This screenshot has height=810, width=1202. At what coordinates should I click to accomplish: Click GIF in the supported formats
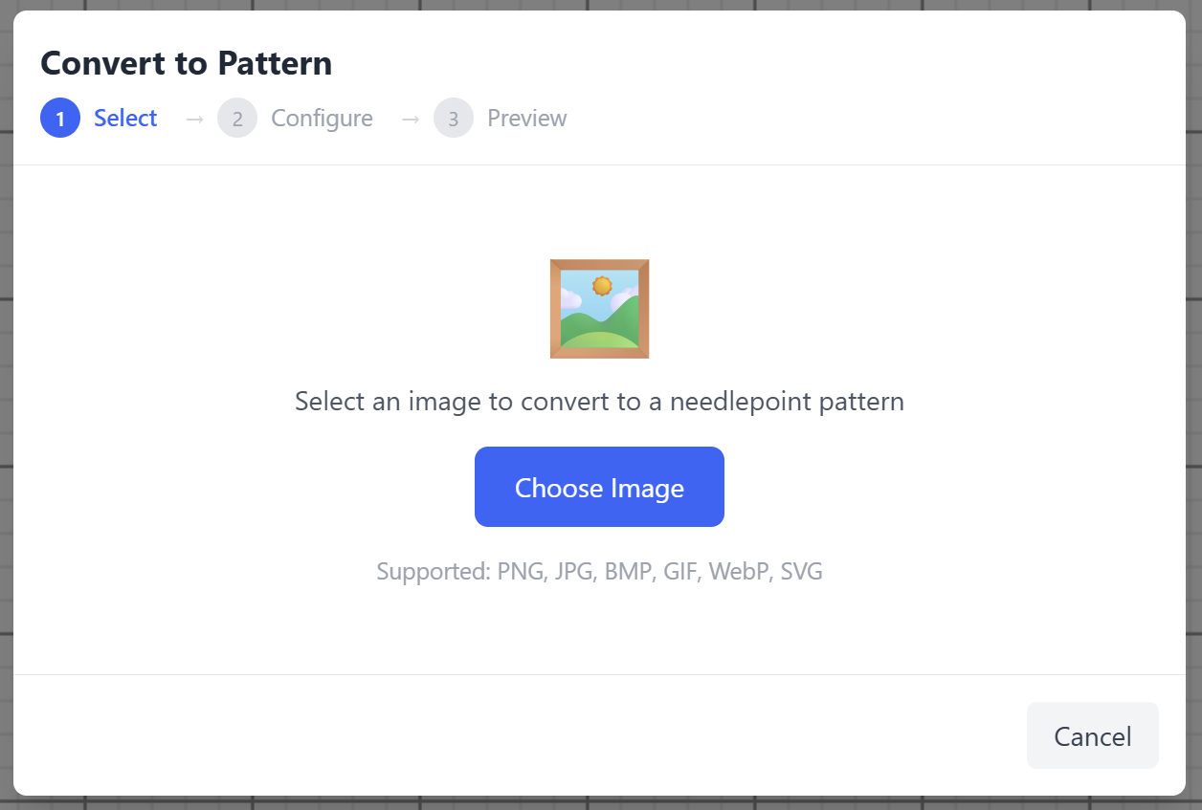[x=682, y=572]
